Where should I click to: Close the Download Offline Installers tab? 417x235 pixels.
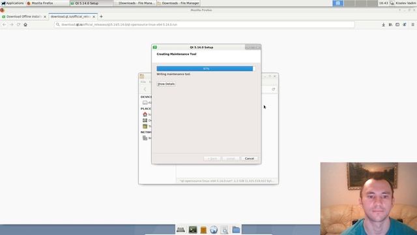(x=45, y=16)
